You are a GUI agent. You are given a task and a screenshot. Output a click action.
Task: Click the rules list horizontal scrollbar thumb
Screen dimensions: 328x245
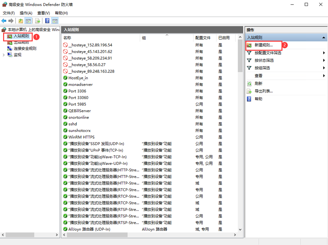[x=97, y=235]
